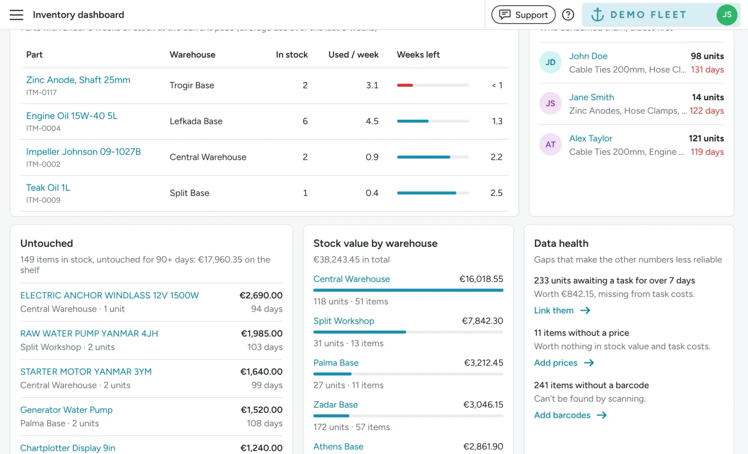Click the arrow next to Link them
Screen dimensions: 748x454
[585, 310]
